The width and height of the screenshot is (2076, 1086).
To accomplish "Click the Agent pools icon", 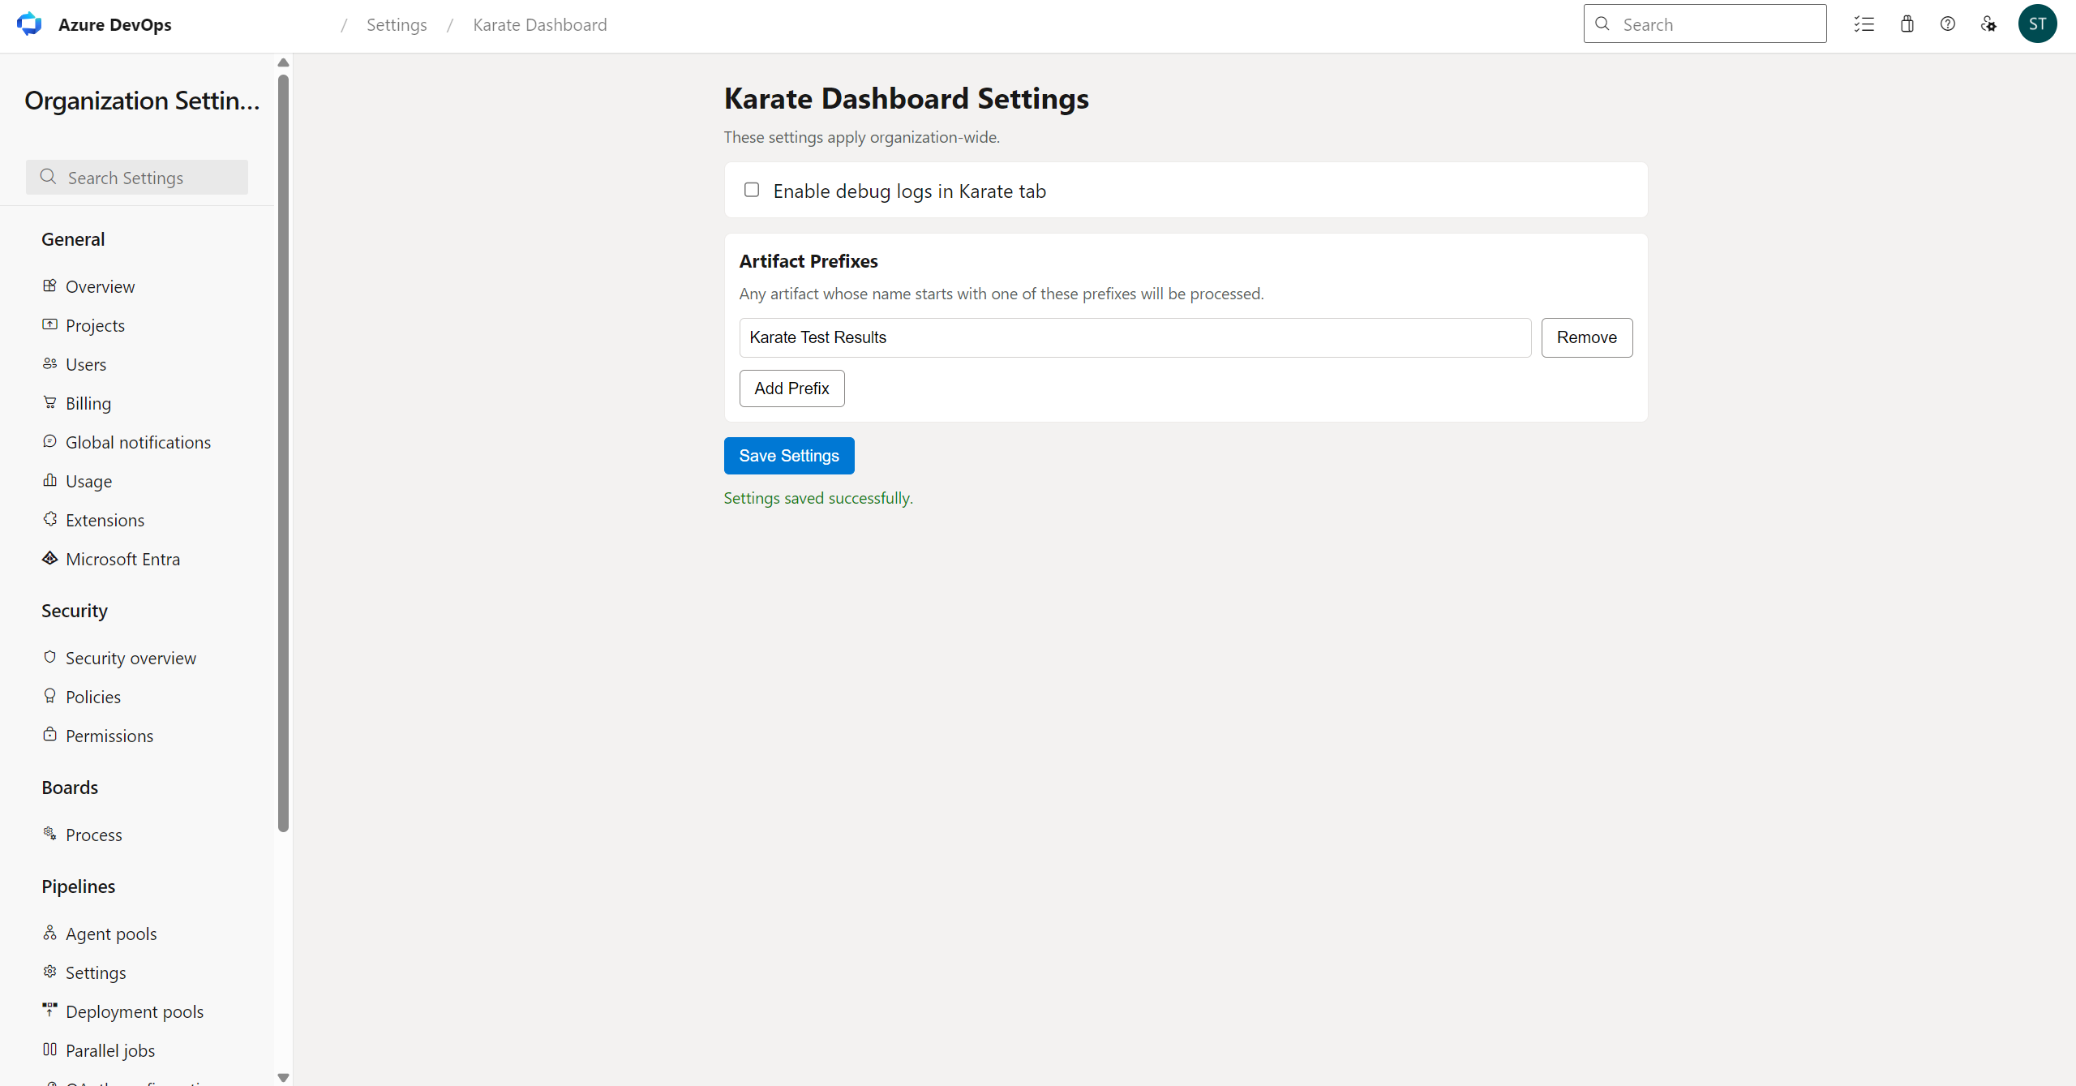I will click(x=49, y=933).
